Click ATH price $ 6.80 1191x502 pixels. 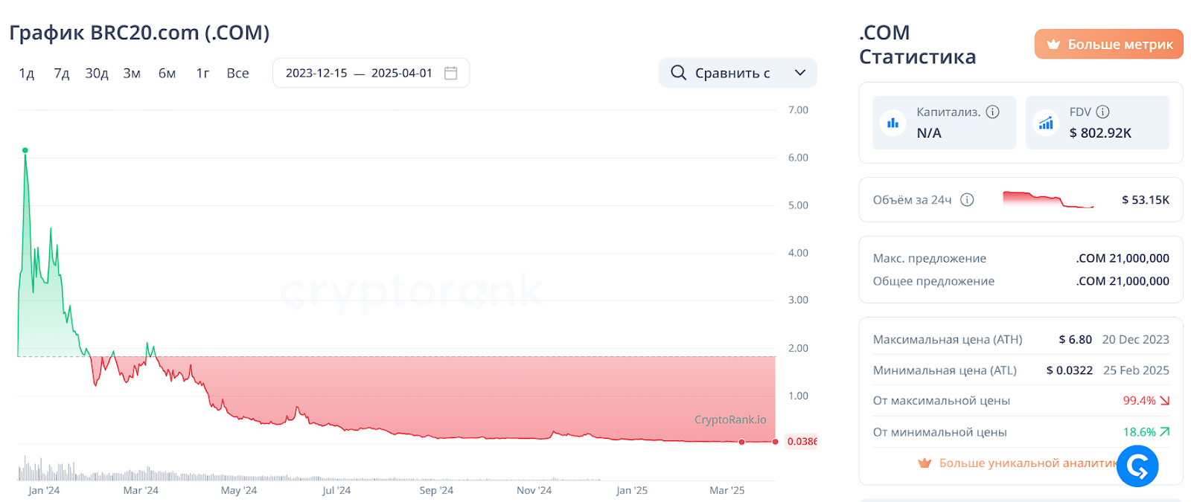click(x=1076, y=339)
